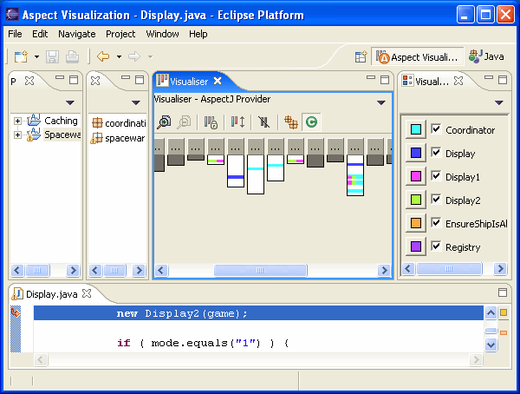Click the blue Display color swatch

tap(416, 153)
